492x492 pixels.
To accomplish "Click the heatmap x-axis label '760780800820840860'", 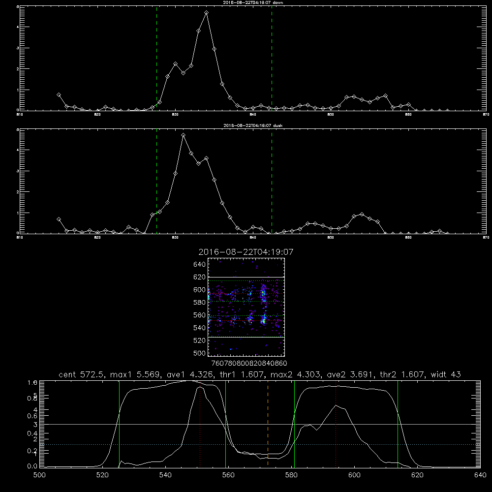I will coord(249,363).
